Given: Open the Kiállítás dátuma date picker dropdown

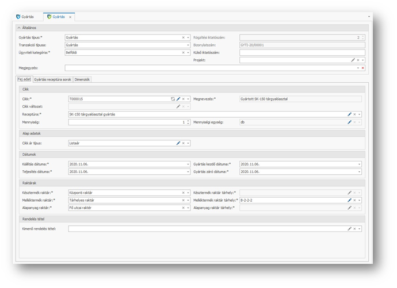Looking at the screenshot, I should 188,164.
